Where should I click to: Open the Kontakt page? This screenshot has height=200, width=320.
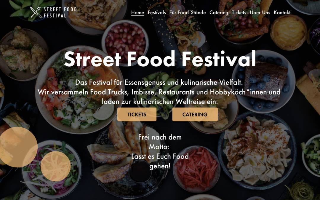click(x=282, y=12)
